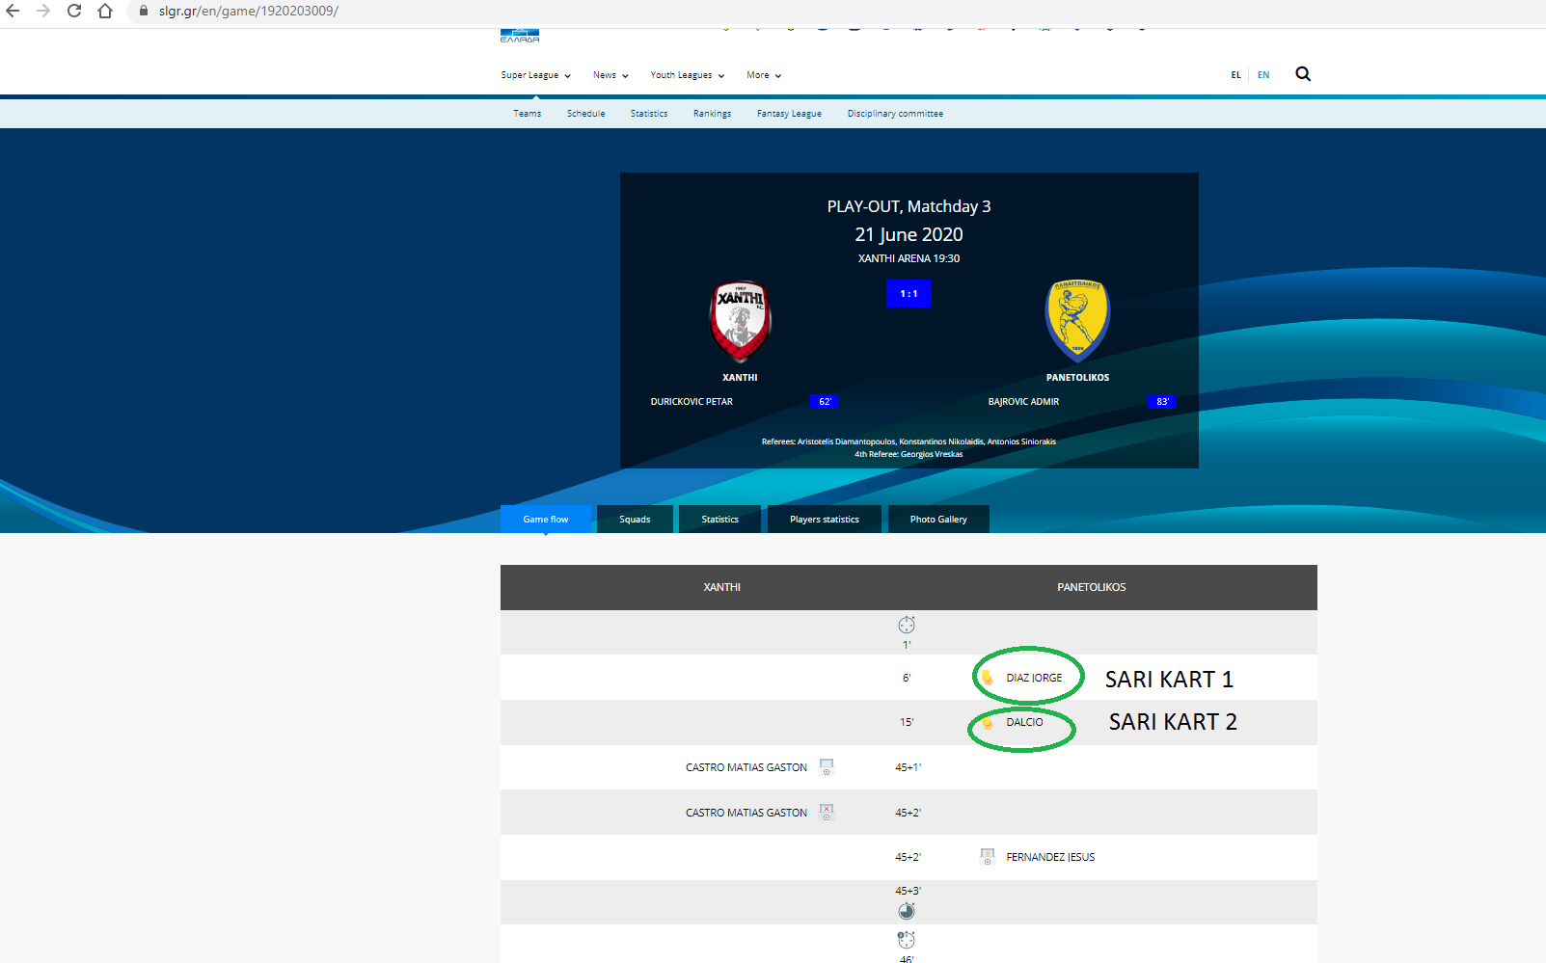Click yellow card icon next to DIAZ JORGE
Screen dimensions: 1546x963
click(987, 678)
